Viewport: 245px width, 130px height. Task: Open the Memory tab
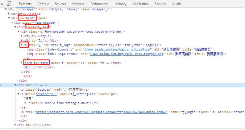point(120,4)
